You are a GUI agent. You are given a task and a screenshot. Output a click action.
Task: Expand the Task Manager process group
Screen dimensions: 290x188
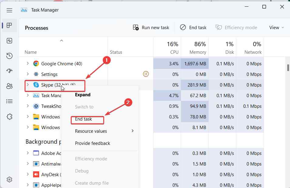[x=28, y=95]
